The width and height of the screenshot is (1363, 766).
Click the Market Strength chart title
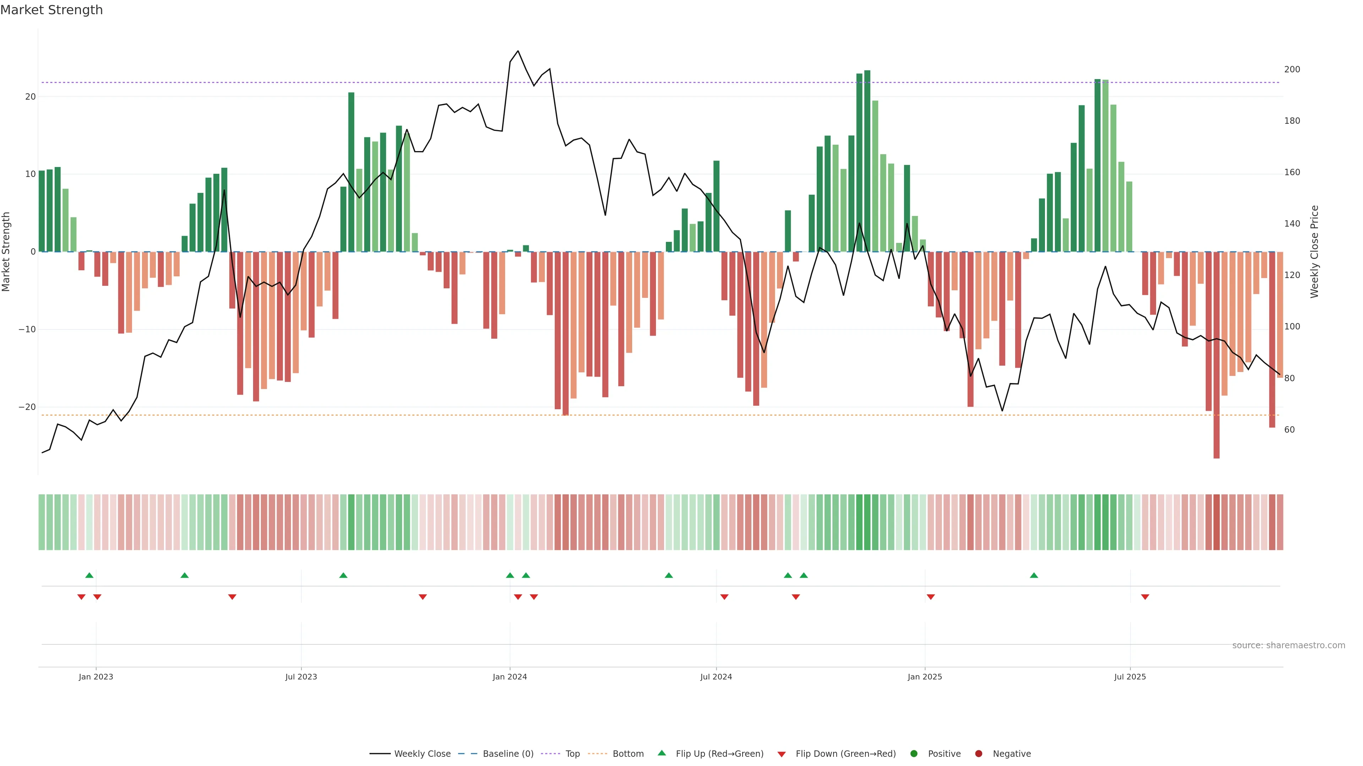coord(51,10)
